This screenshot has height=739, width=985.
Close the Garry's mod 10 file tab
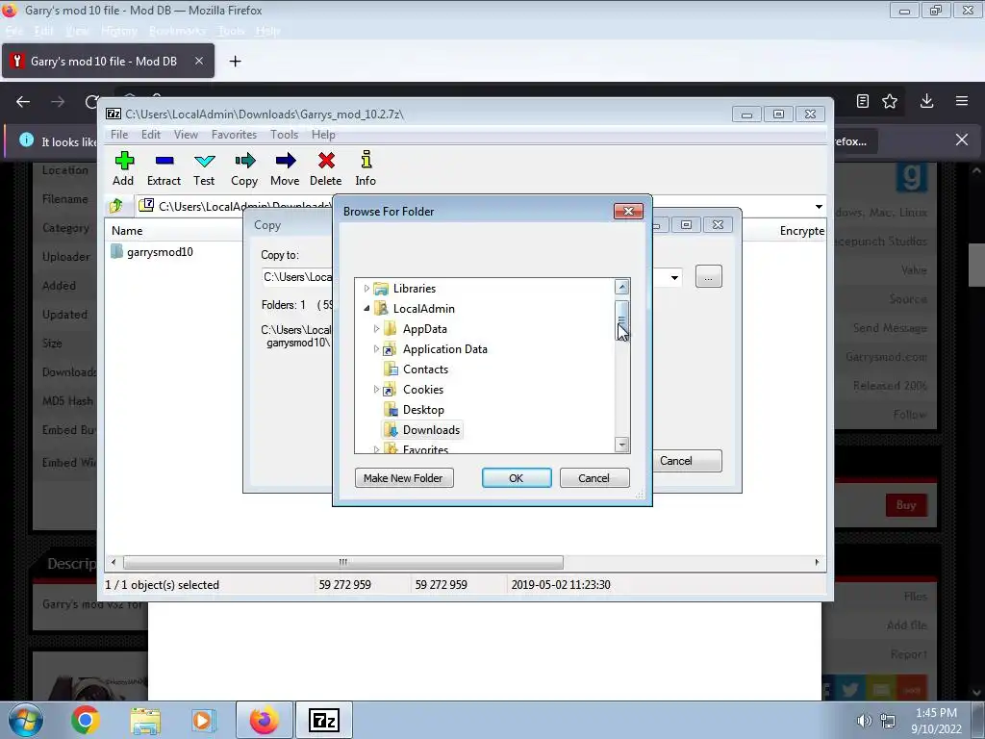198,61
